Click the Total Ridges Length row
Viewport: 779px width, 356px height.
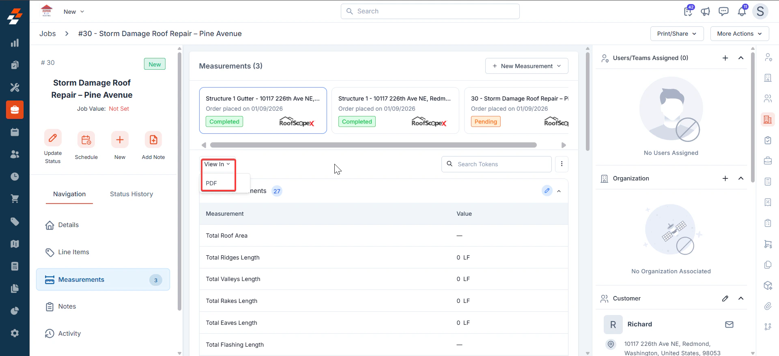pos(383,257)
